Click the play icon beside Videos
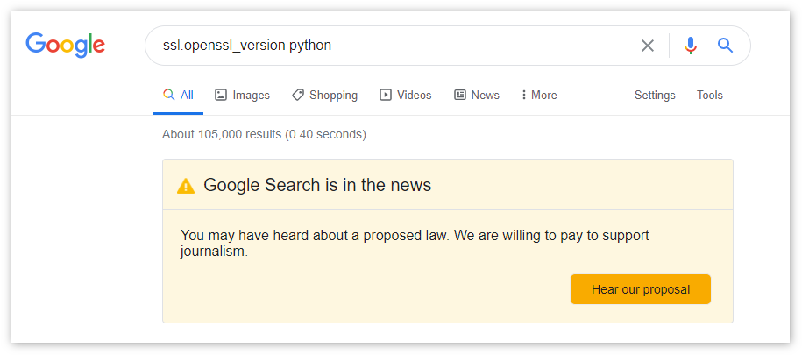 click(386, 95)
